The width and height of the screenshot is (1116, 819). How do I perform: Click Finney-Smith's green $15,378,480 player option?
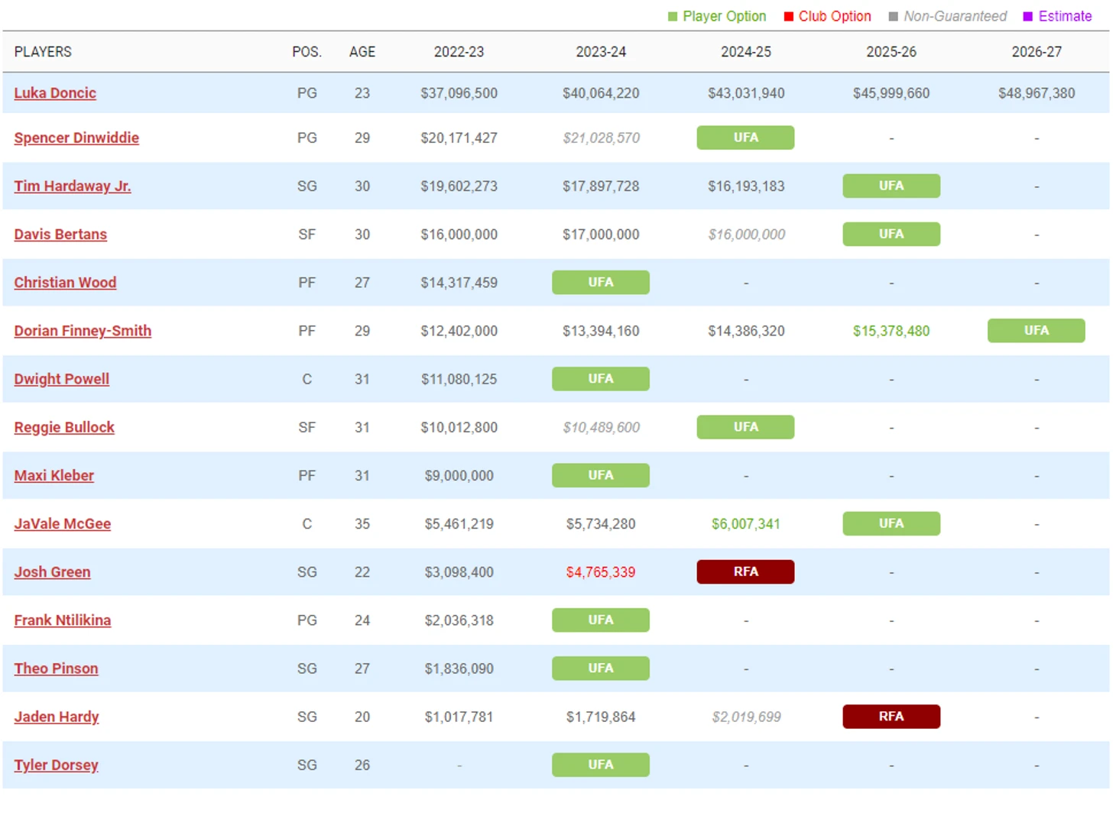click(891, 331)
